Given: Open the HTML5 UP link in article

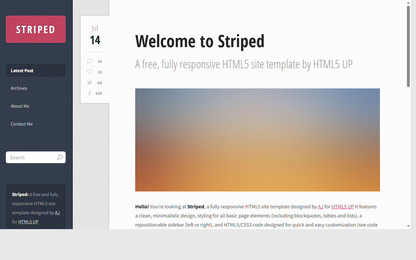Looking at the screenshot, I should (x=343, y=206).
